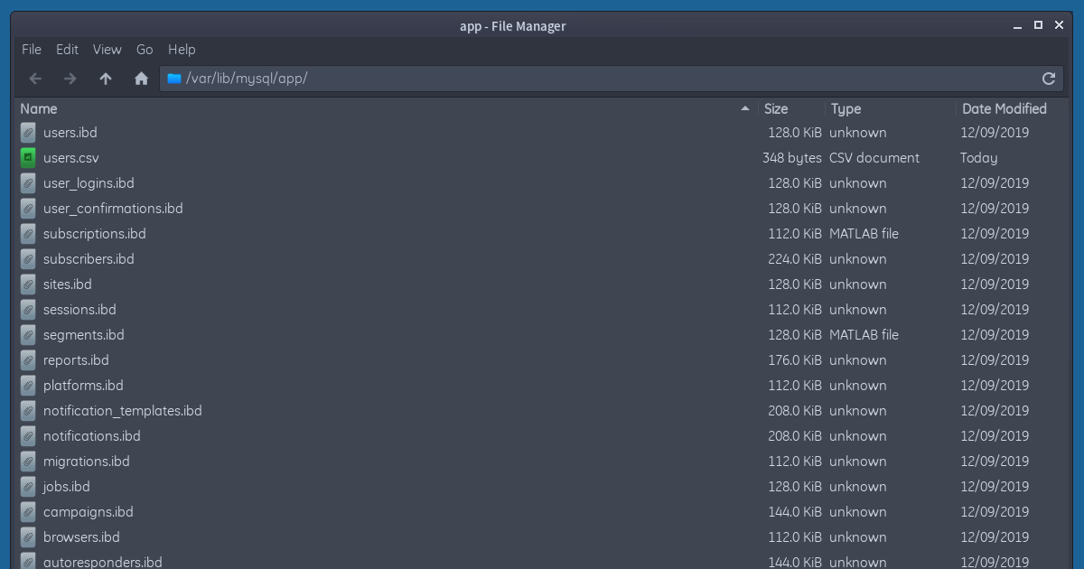Open the File menu
The image size is (1084, 569).
[x=31, y=50]
